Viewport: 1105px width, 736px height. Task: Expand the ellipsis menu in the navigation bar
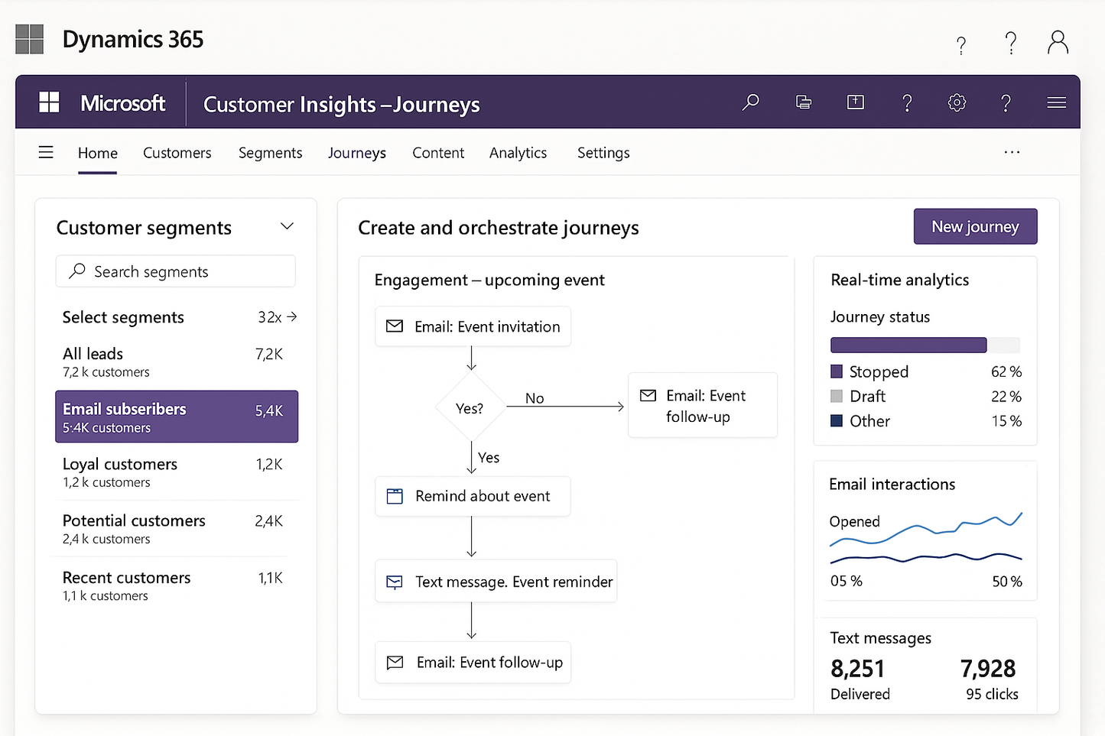(1012, 152)
